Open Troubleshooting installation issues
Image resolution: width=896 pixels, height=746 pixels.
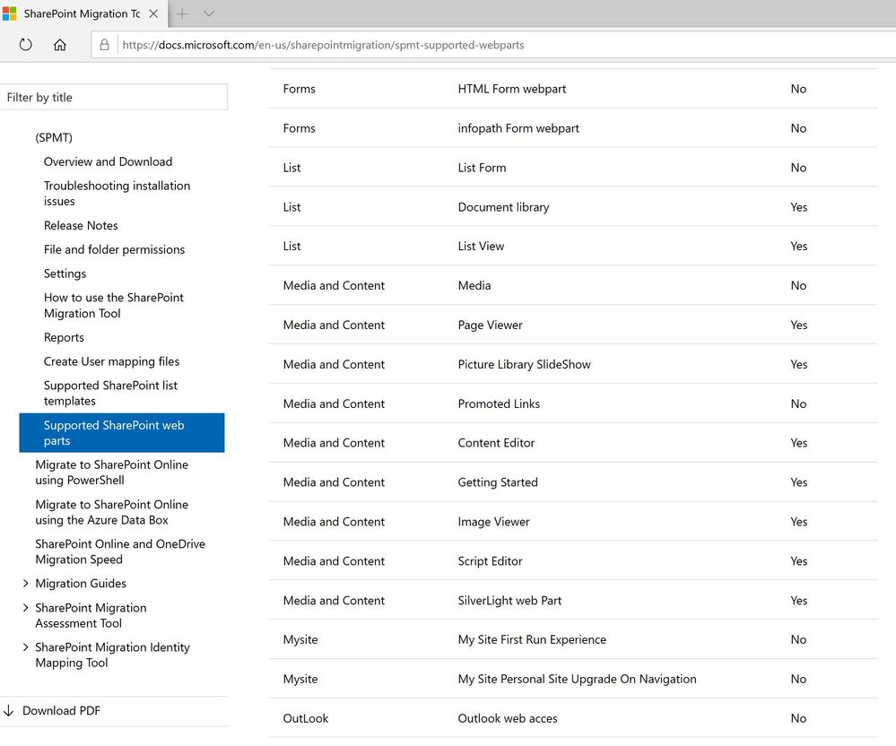point(117,193)
